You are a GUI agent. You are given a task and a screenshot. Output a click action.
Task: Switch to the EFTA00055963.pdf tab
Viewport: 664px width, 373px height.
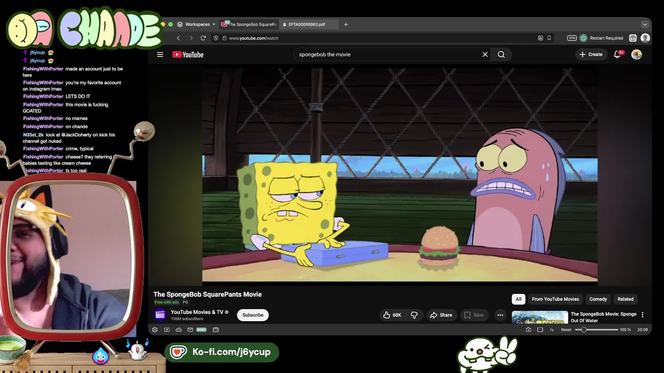[x=310, y=24]
